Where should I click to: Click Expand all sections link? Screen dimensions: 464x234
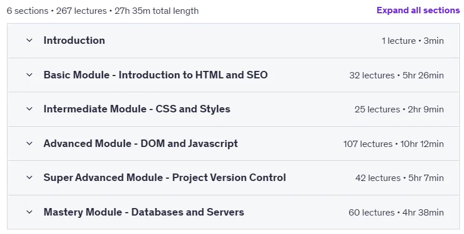point(418,10)
